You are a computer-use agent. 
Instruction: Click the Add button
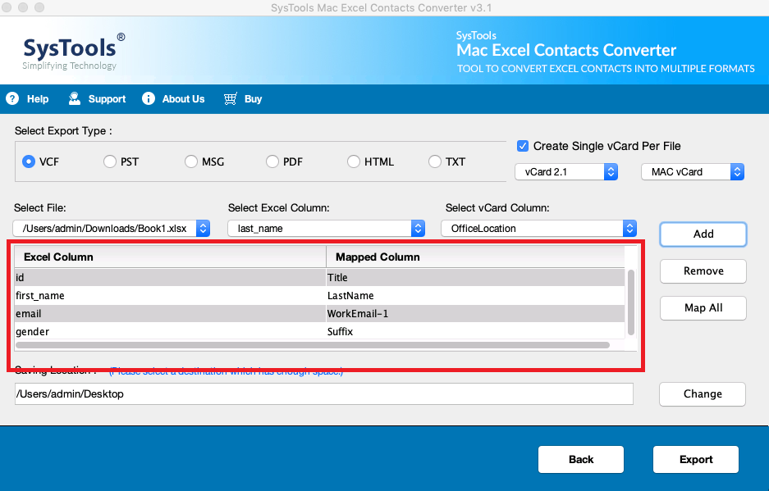tap(703, 234)
